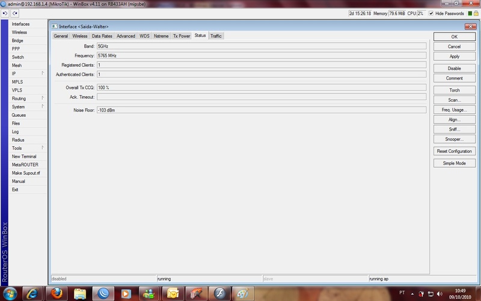
Task: Click the yellow padlock icon
Action: point(476,13)
